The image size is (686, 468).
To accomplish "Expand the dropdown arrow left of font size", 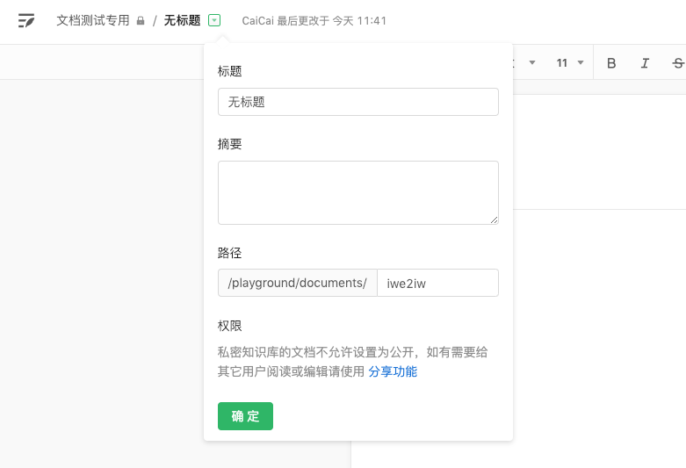I will click(532, 63).
